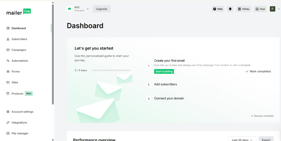Open the Dashboard icon in sidebar

coord(8,28)
